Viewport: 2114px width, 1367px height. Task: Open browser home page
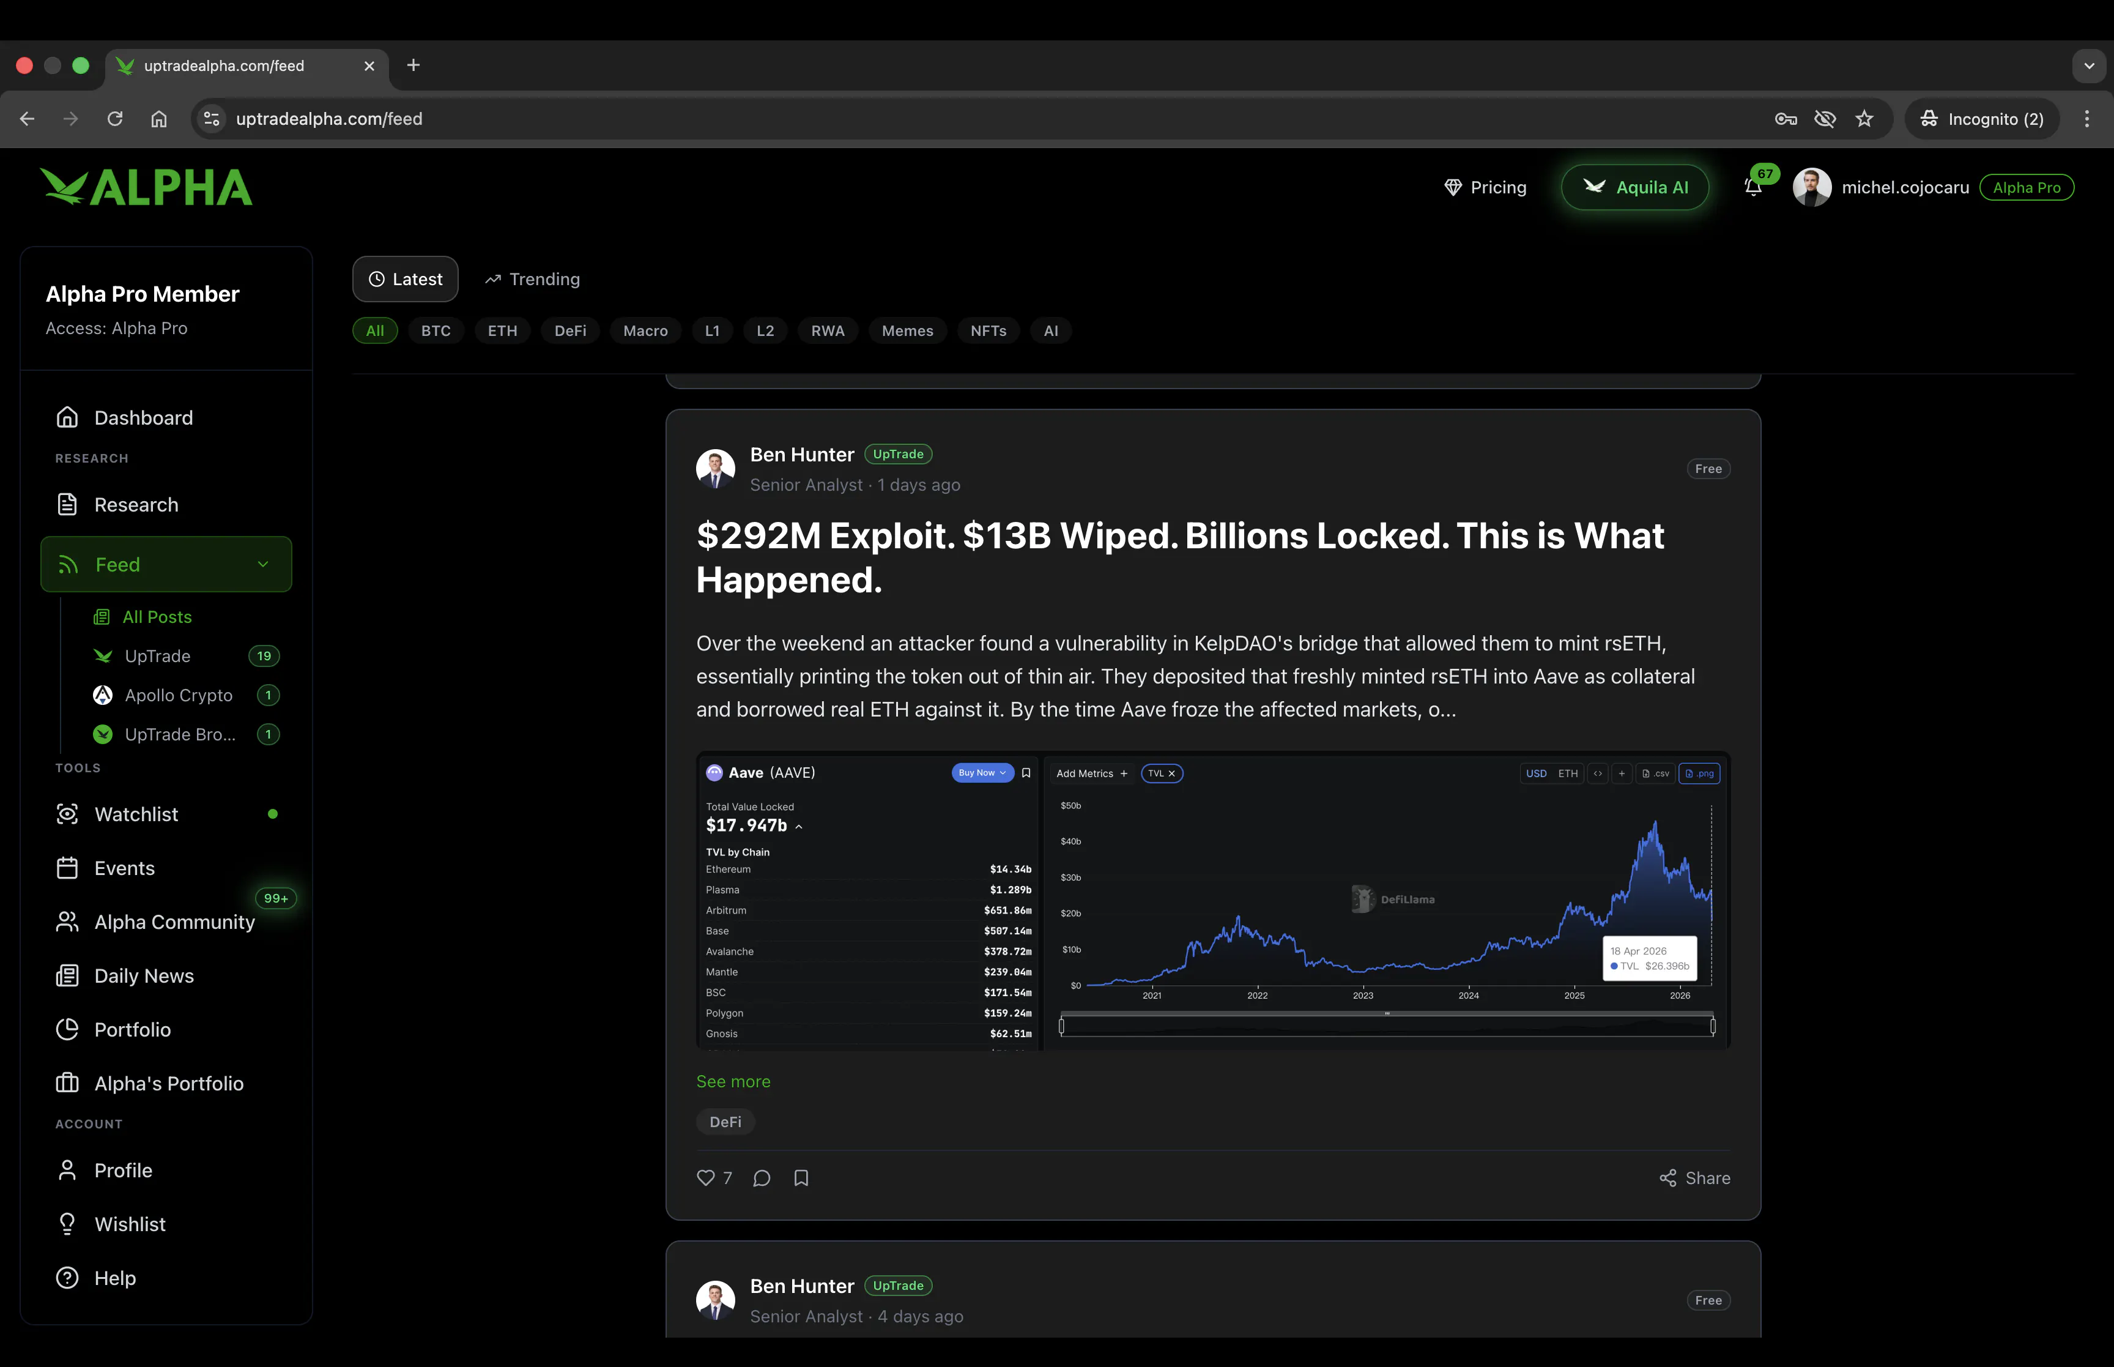pyautogui.click(x=159, y=119)
